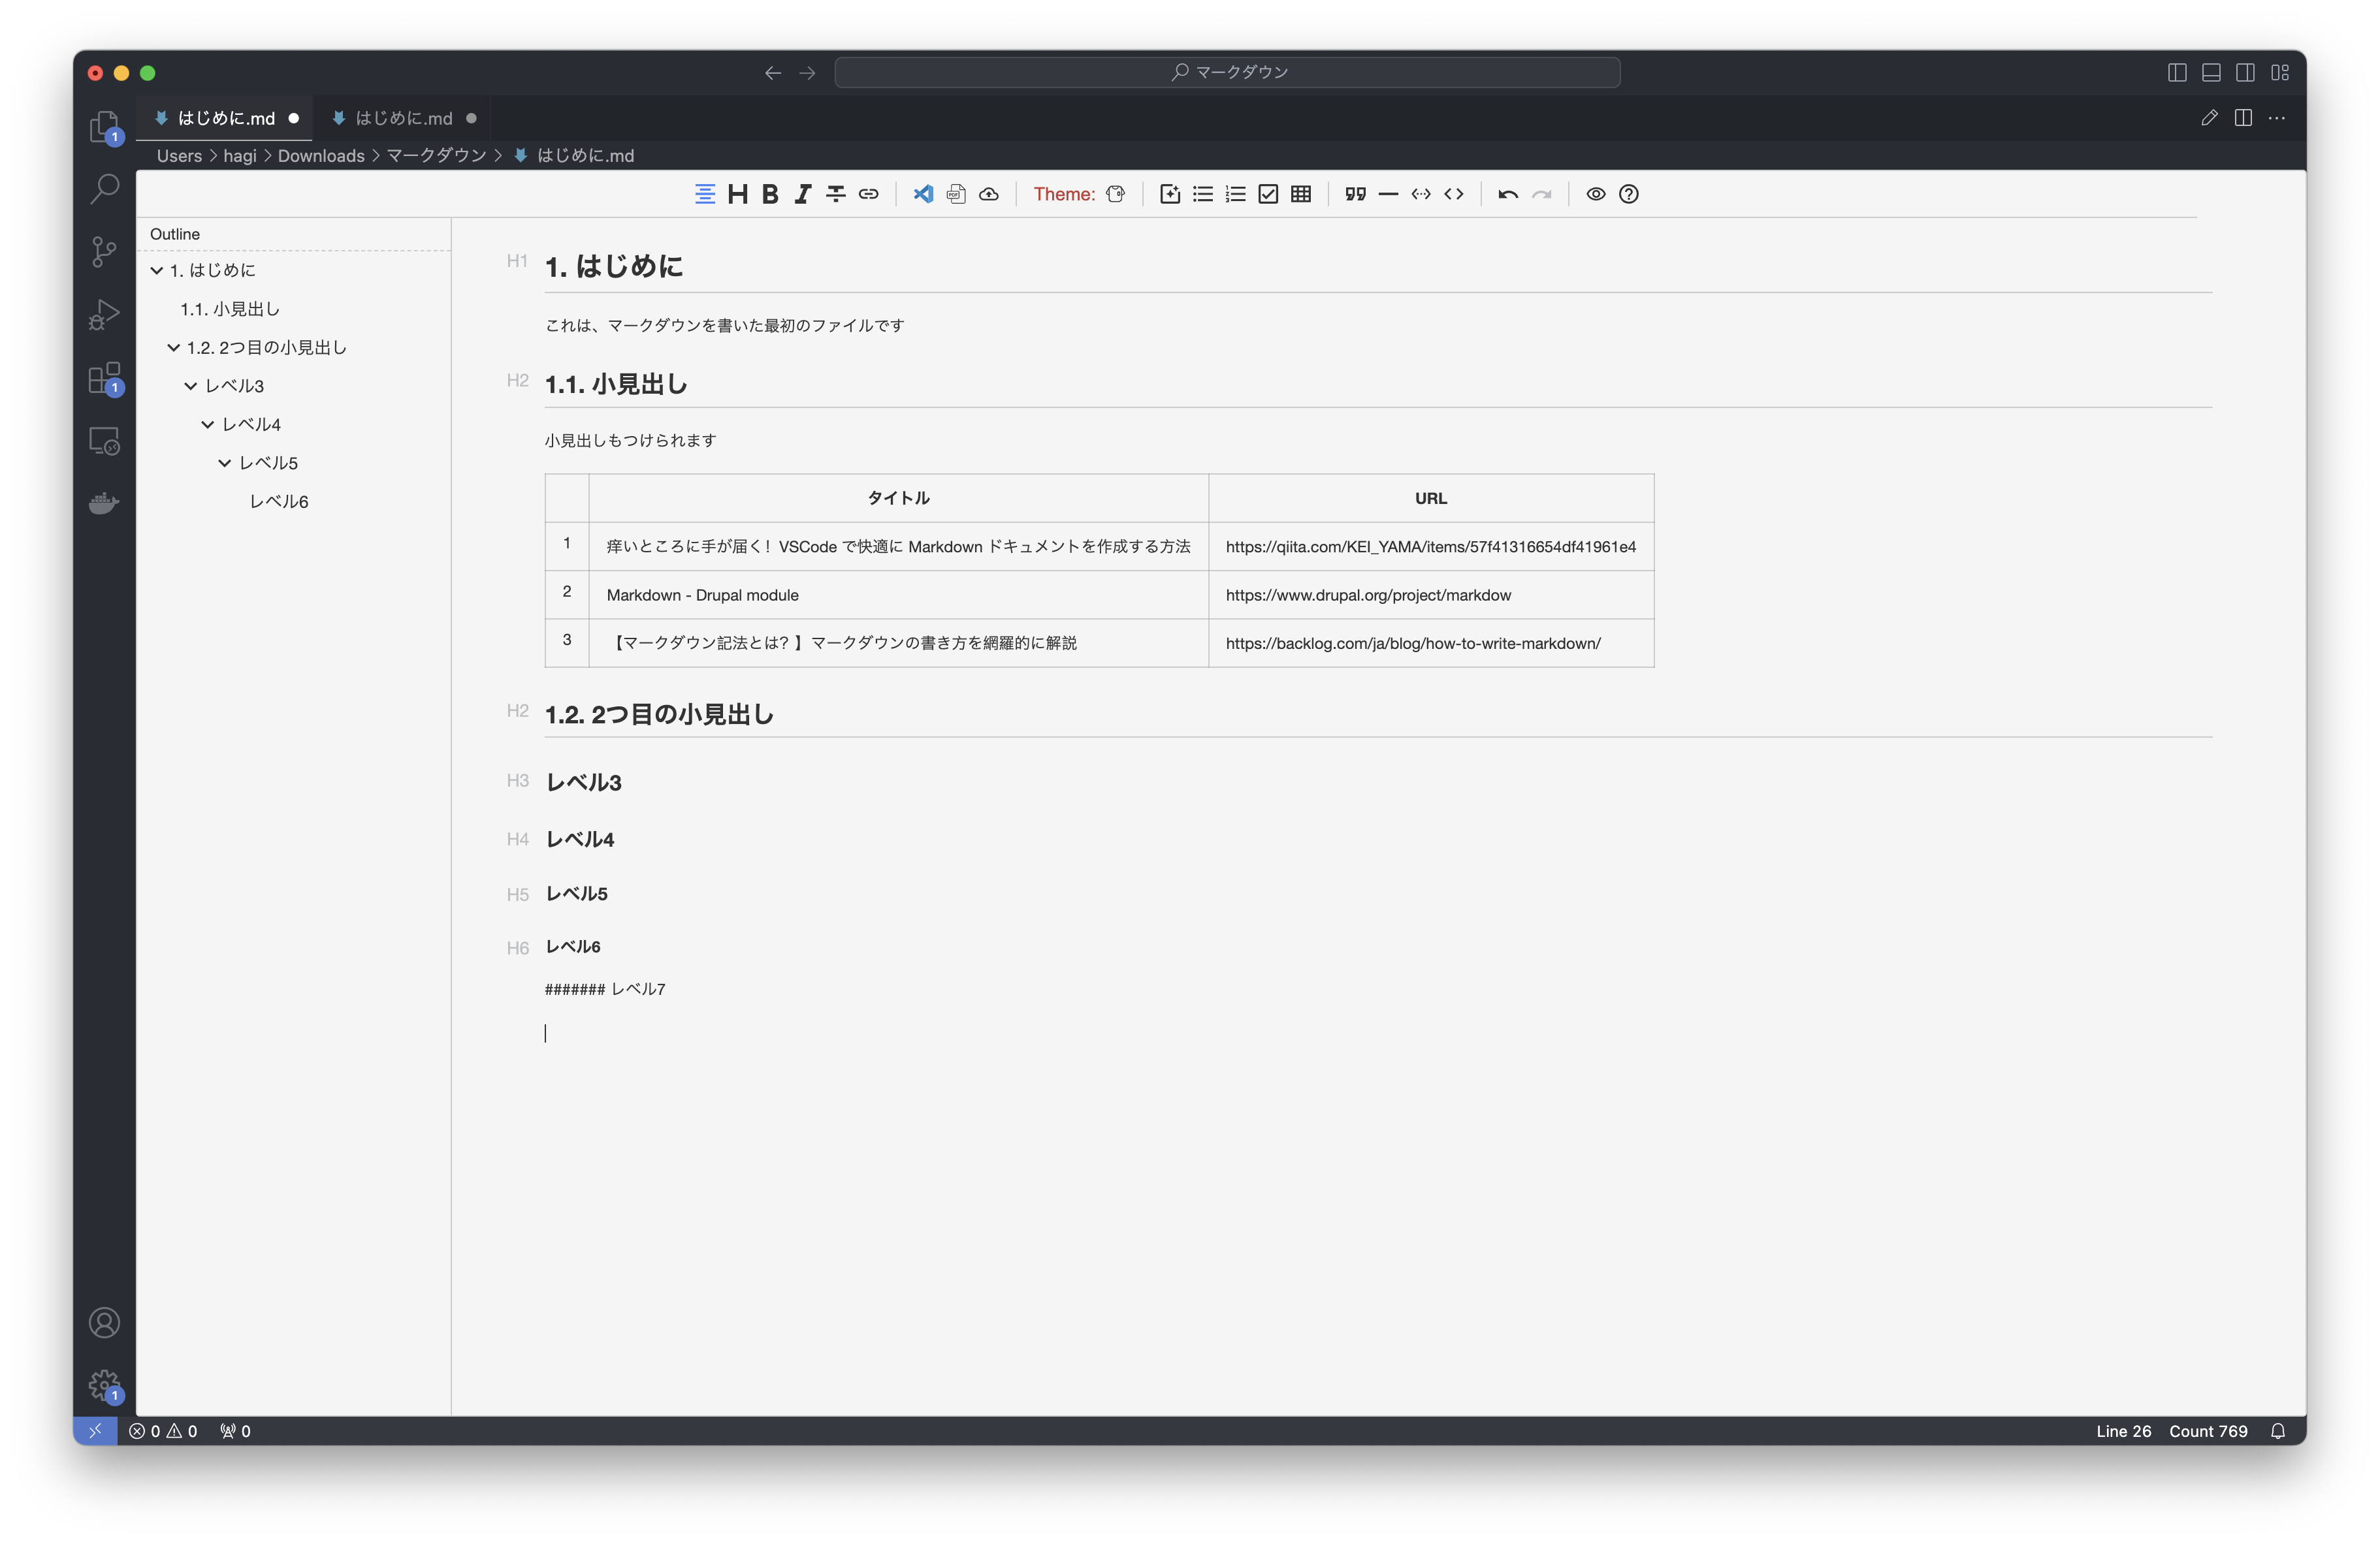Toggle the outline panel toolbar icon
Viewport: 2380px width, 1542px height.
click(x=705, y=194)
